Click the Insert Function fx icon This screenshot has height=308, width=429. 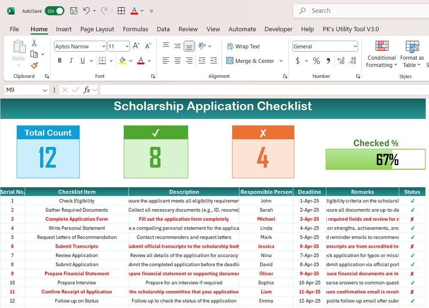87,90
